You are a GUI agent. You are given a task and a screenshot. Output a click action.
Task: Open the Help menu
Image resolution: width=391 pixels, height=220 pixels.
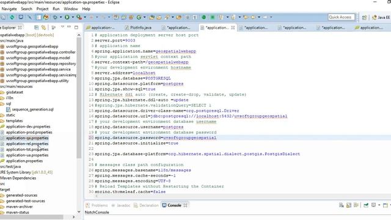coord(86,9)
